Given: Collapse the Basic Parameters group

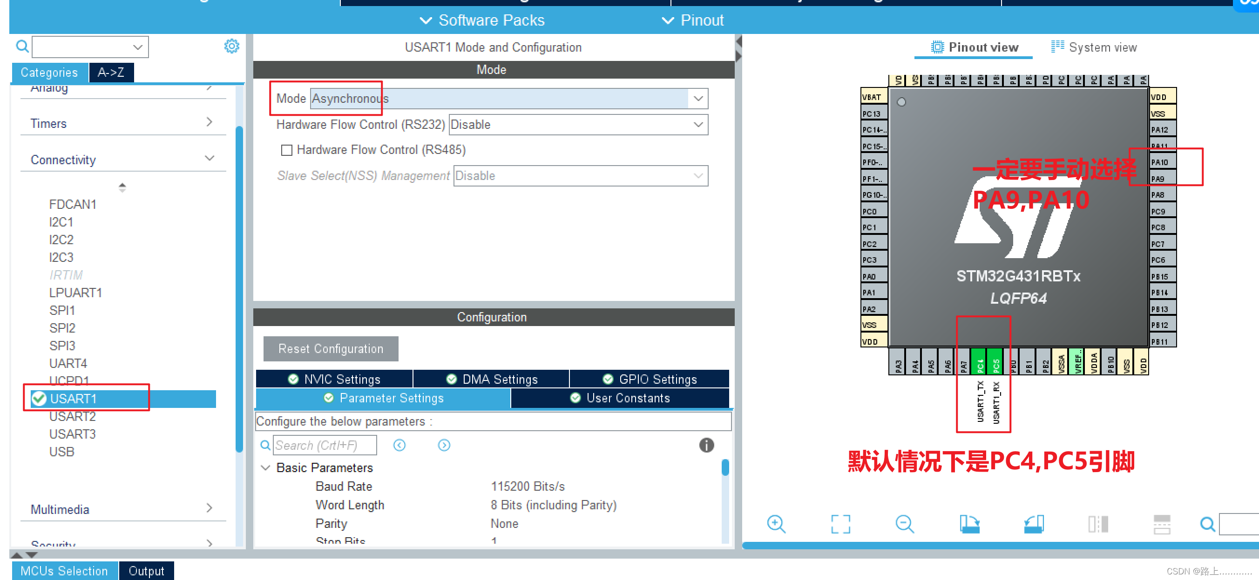Looking at the screenshot, I should point(265,468).
